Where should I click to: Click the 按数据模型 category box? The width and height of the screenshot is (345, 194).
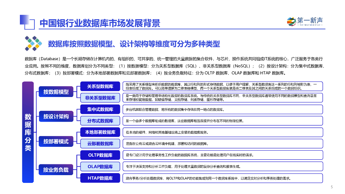click(x=56, y=92)
